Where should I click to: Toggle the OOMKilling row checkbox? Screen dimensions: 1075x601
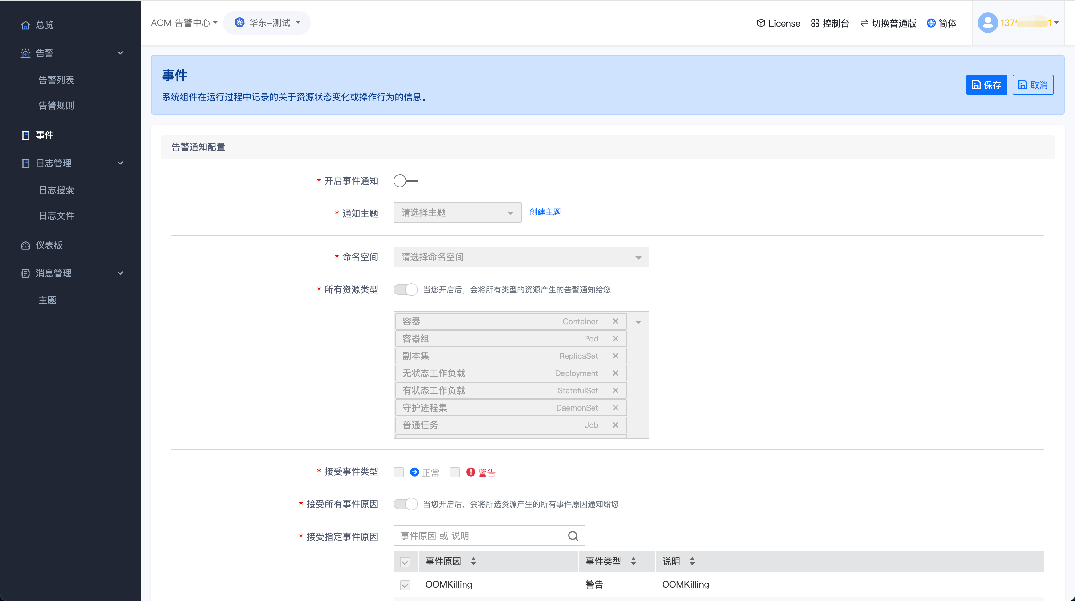[405, 585]
